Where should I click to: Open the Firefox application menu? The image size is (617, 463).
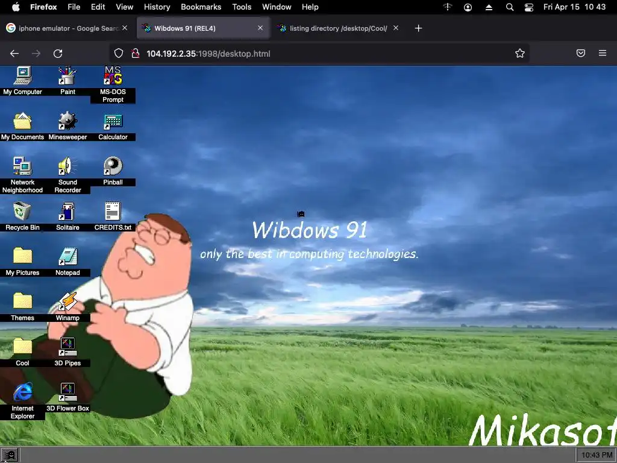point(43,7)
